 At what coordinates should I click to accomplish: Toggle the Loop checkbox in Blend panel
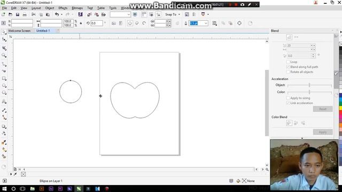click(288, 62)
